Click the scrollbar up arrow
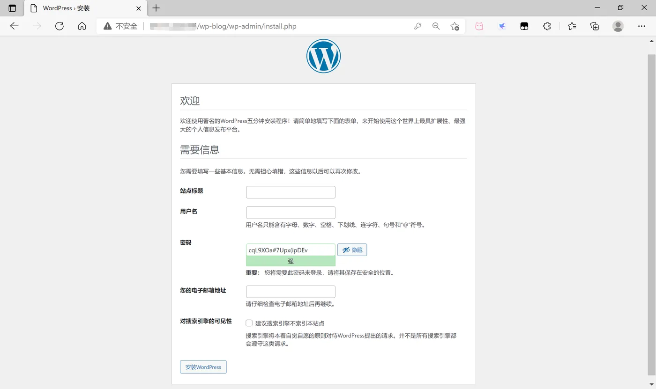 (x=652, y=40)
